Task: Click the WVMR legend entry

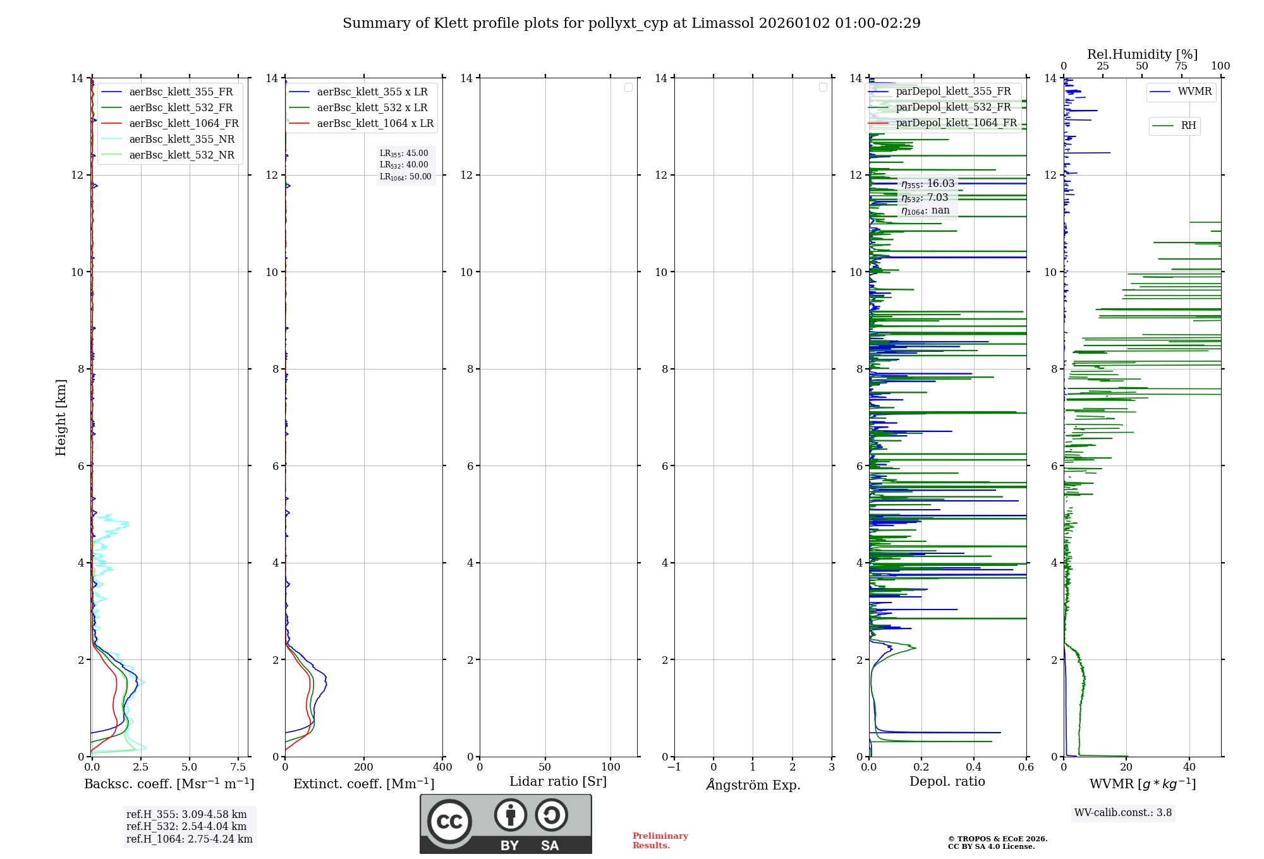Action: pyautogui.click(x=1181, y=92)
